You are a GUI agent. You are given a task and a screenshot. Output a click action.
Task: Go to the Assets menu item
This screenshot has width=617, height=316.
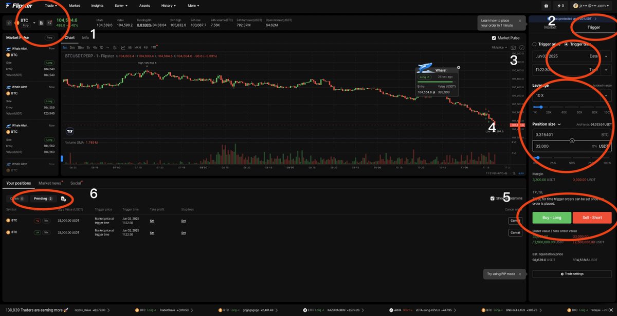coord(144,6)
